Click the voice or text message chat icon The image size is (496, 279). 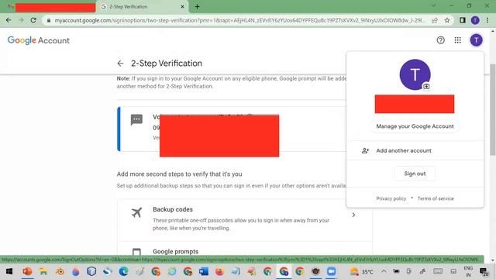click(136, 120)
